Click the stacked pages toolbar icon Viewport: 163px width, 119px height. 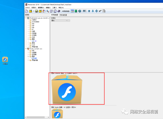(55, 11)
